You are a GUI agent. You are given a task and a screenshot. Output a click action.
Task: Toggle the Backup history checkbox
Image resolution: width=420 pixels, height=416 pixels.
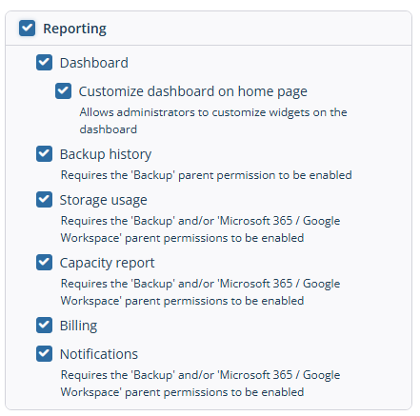[44, 154]
